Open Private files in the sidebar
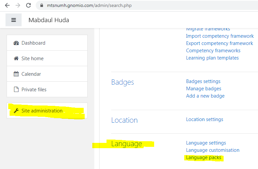Screen dimensions: 258x169 (47, 89)
